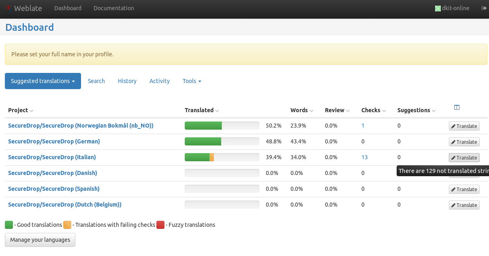
Task: Click Translate button for German
Action: tap(464, 142)
